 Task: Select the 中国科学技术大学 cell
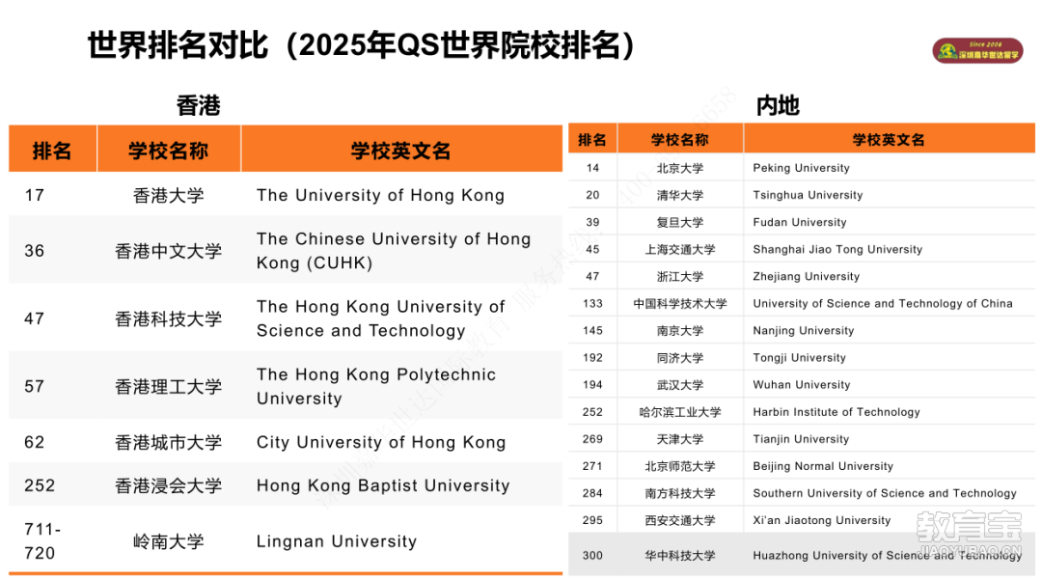click(x=680, y=304)
